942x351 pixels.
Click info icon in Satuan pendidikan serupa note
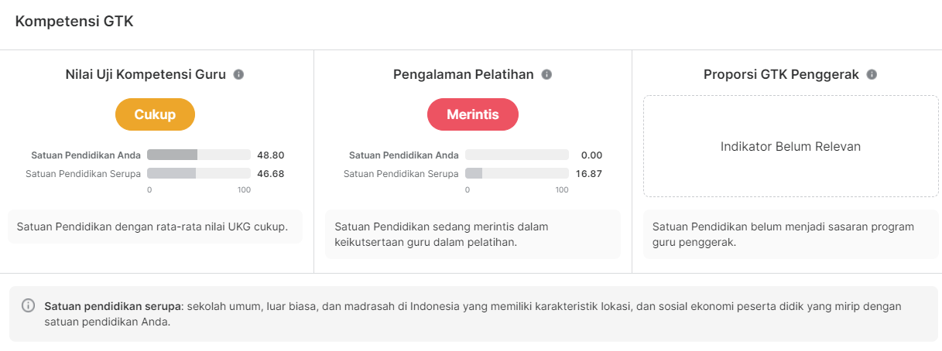28,305
